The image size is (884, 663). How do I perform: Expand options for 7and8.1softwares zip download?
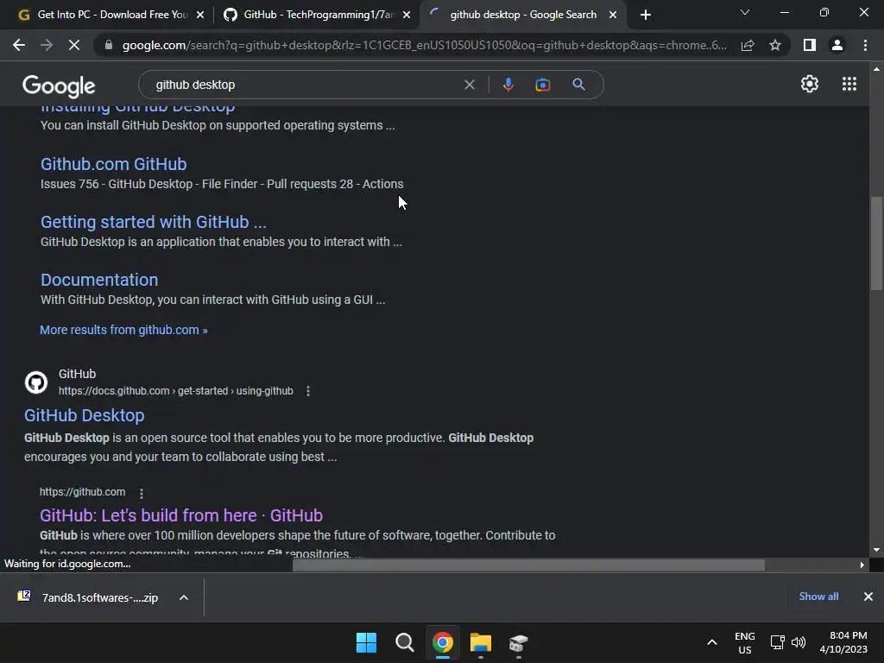tap(184, 597)
